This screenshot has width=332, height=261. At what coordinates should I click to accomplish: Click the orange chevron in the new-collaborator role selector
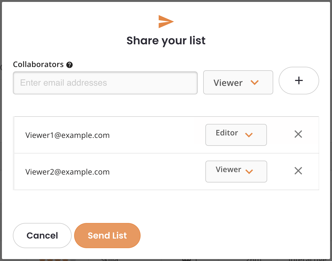tap(255, 82)
